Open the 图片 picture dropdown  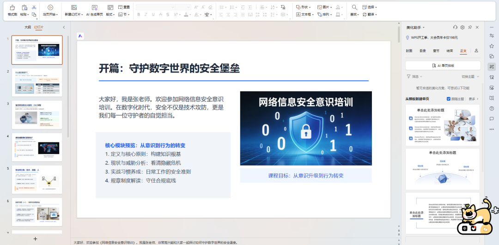click(x=325, y=7)
